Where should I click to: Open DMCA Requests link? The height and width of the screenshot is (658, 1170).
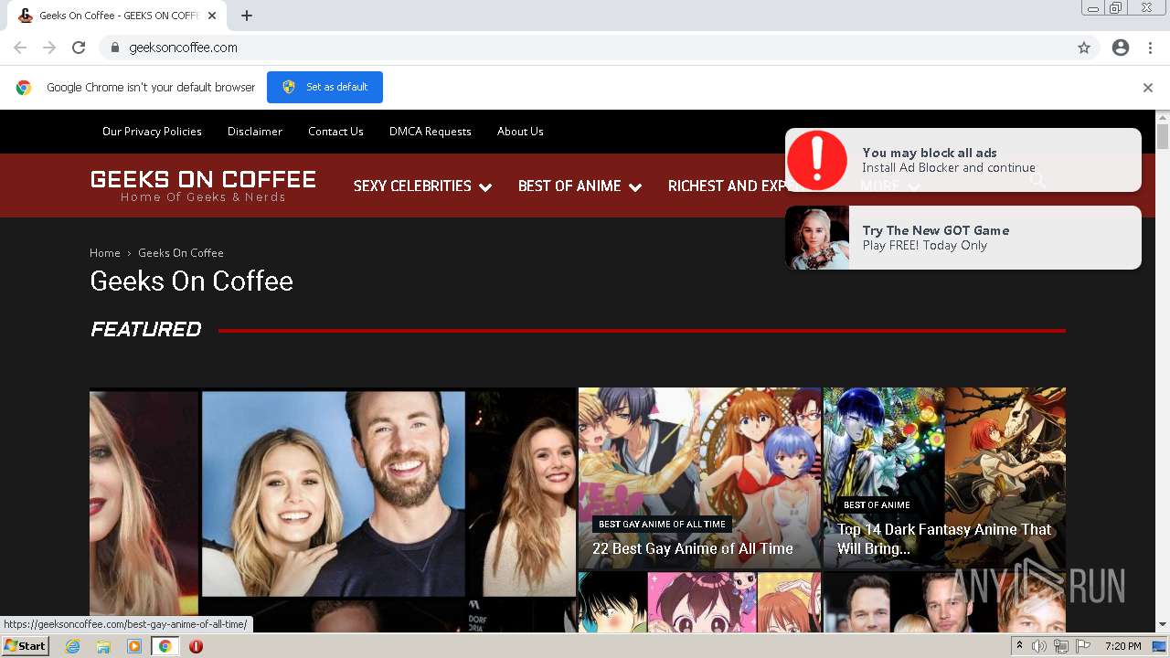pyautogui.click(x=431, y=132)
